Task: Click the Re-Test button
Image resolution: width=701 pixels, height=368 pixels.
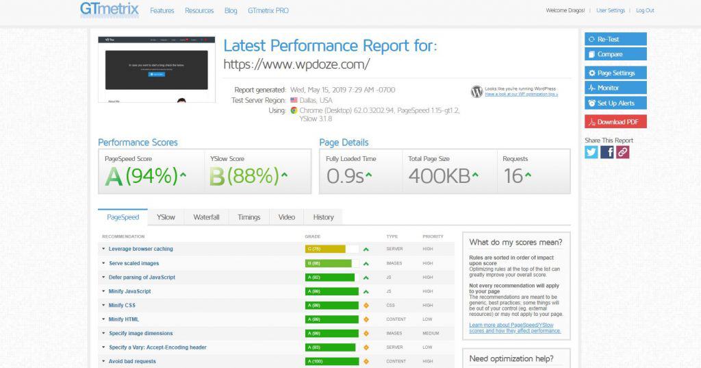Action: tap(615, 39)
